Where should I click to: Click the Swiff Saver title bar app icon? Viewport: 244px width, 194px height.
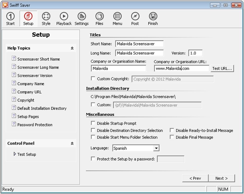5,5
